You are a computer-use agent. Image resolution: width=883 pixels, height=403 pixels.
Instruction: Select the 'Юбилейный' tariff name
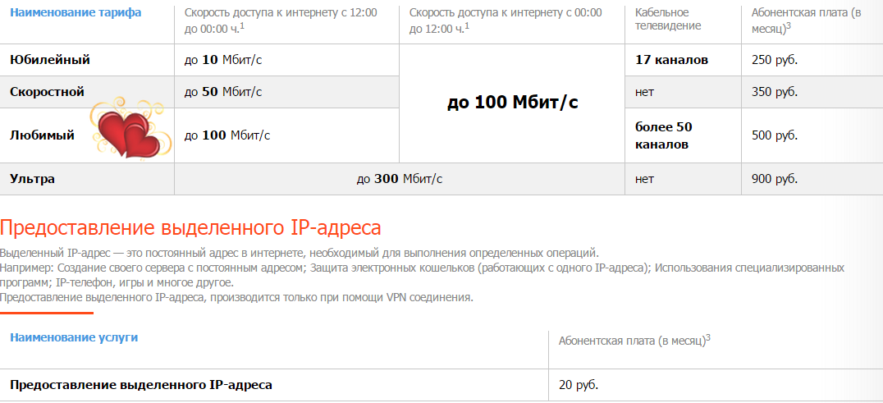[x=49, y=60]
